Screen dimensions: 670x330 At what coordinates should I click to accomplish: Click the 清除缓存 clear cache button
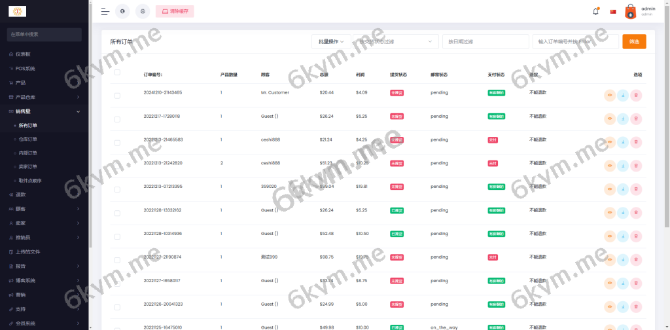pos(175,11)
